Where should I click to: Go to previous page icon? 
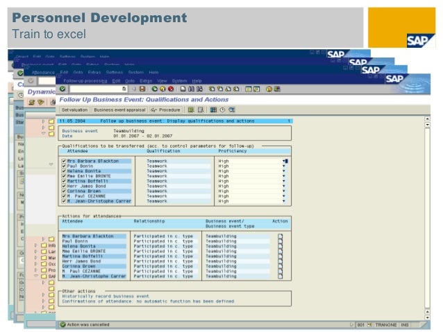pos(220,89)
